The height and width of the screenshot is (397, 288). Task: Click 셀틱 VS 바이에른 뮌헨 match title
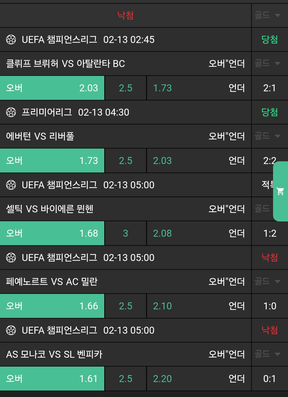(x=50, y=209)
